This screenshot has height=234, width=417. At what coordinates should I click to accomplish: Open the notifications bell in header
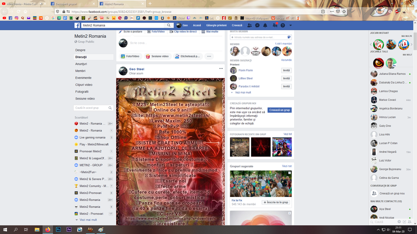coord(265,25)
